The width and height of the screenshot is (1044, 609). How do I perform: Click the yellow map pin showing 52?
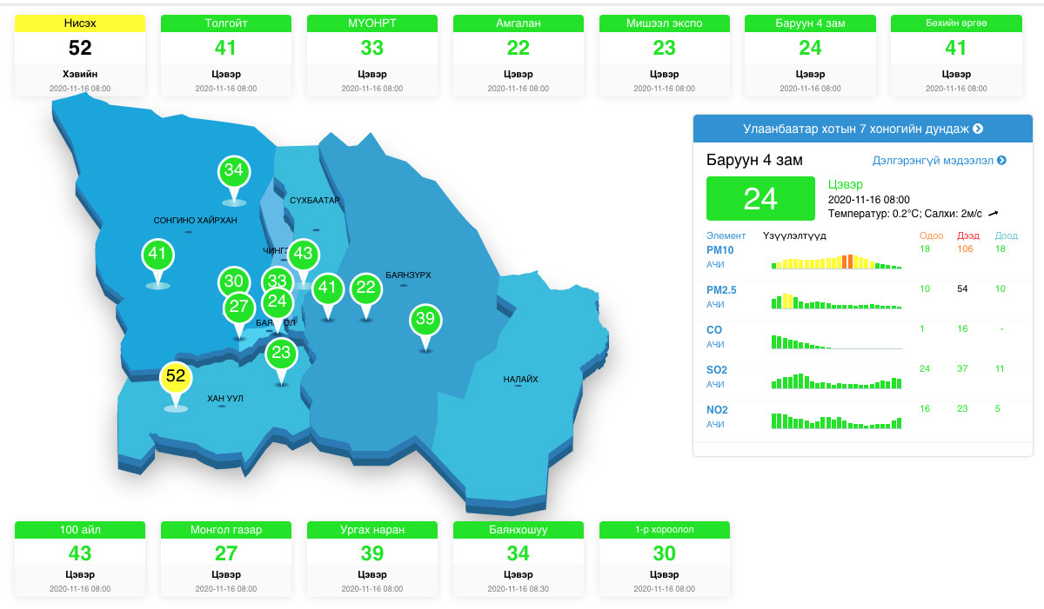click(x=176, y=377)
